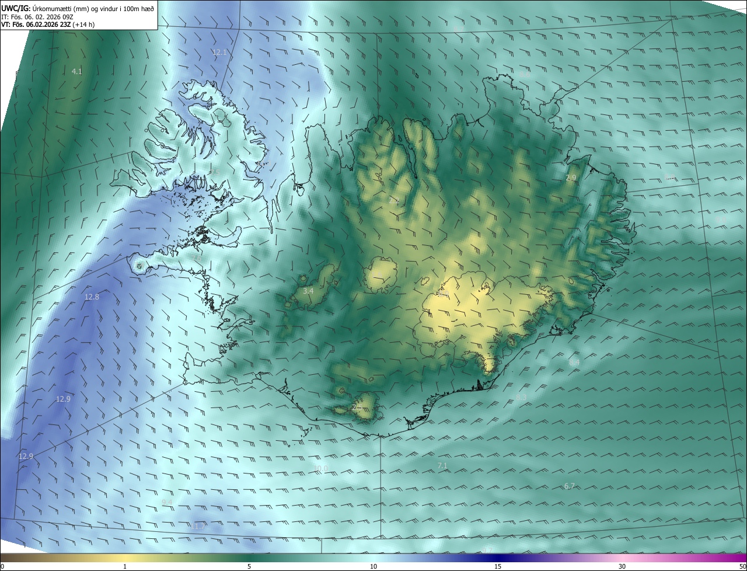This screenshot has width=747, height=571.
Task: Click the color scale tick label 30
Action: 622,566
